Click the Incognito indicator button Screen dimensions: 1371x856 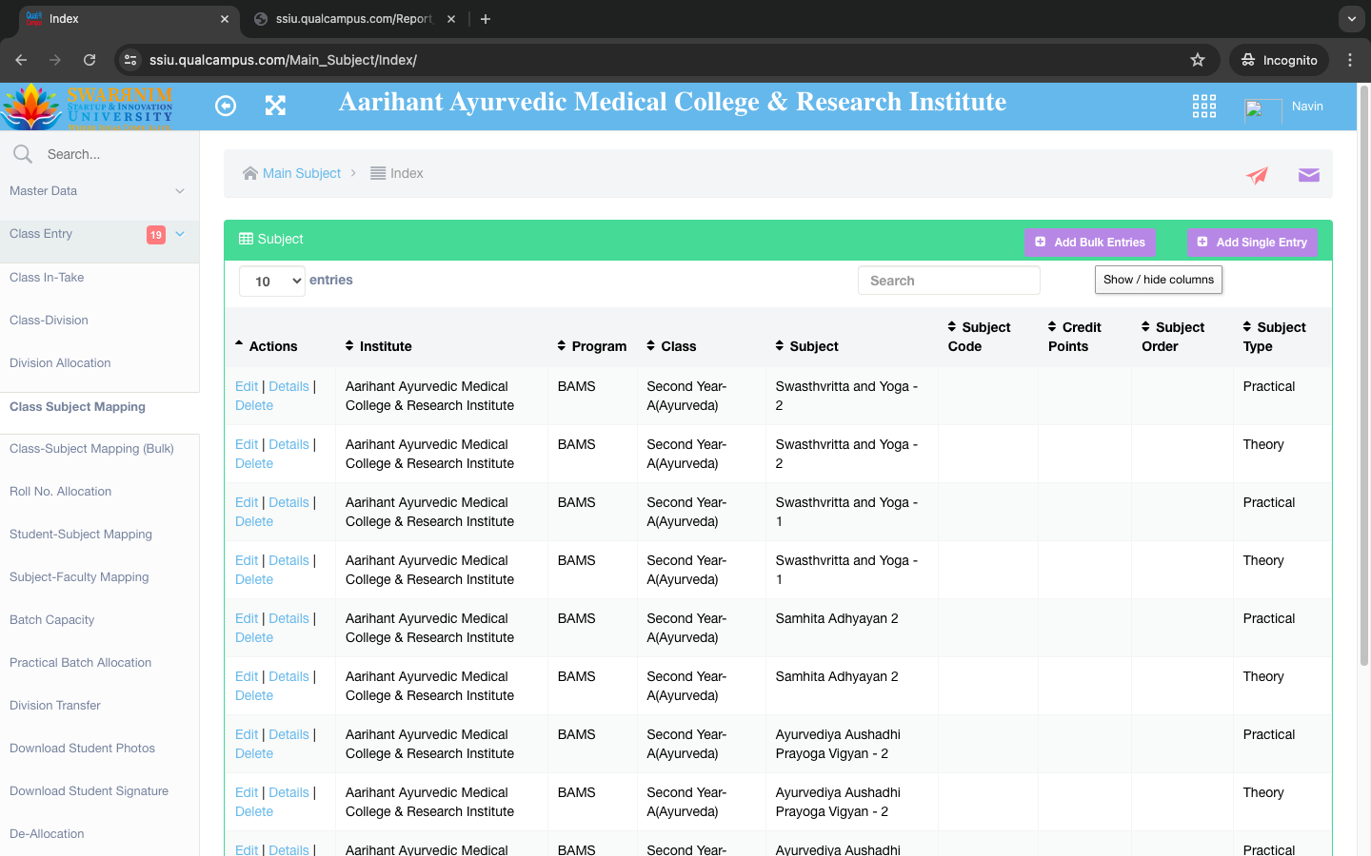click(x=1280, y=60)
